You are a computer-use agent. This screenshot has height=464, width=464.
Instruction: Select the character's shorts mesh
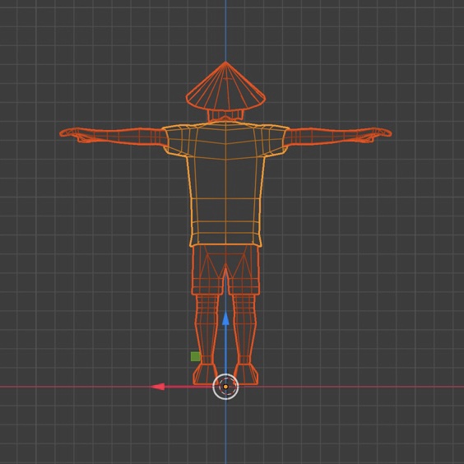point(225,270)
